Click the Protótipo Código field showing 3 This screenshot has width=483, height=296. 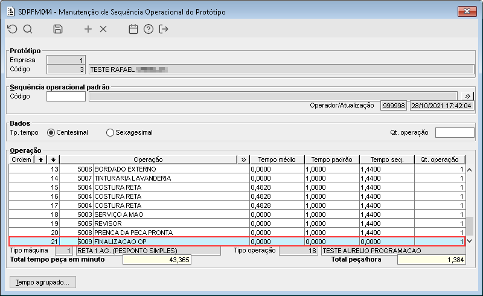(66, 69)
